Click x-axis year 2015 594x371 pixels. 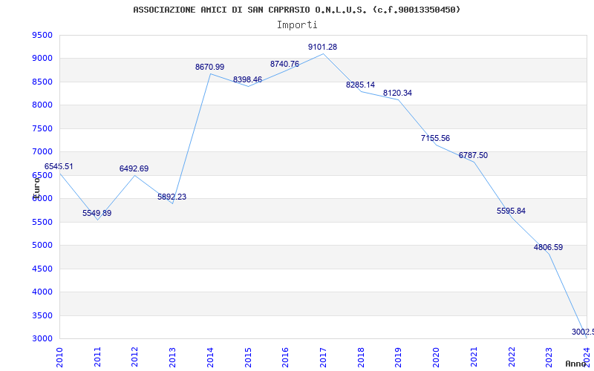(248, 358)
